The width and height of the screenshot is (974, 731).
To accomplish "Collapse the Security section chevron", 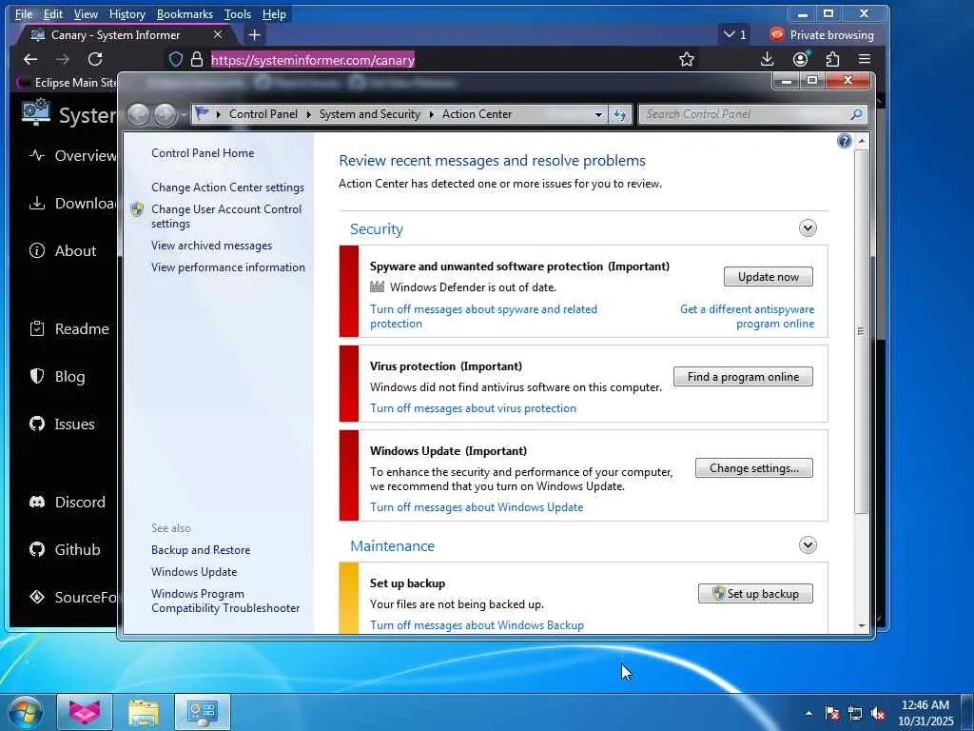I will click(x=808, y=228).
